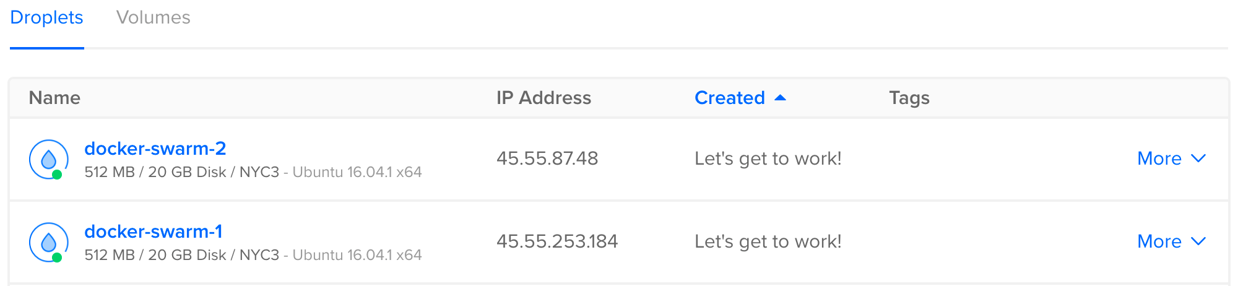Viewport: 1238px width, 286px height.
Task: Open the More dropdown for docker-swarm-1
Action: [1172, 241]
